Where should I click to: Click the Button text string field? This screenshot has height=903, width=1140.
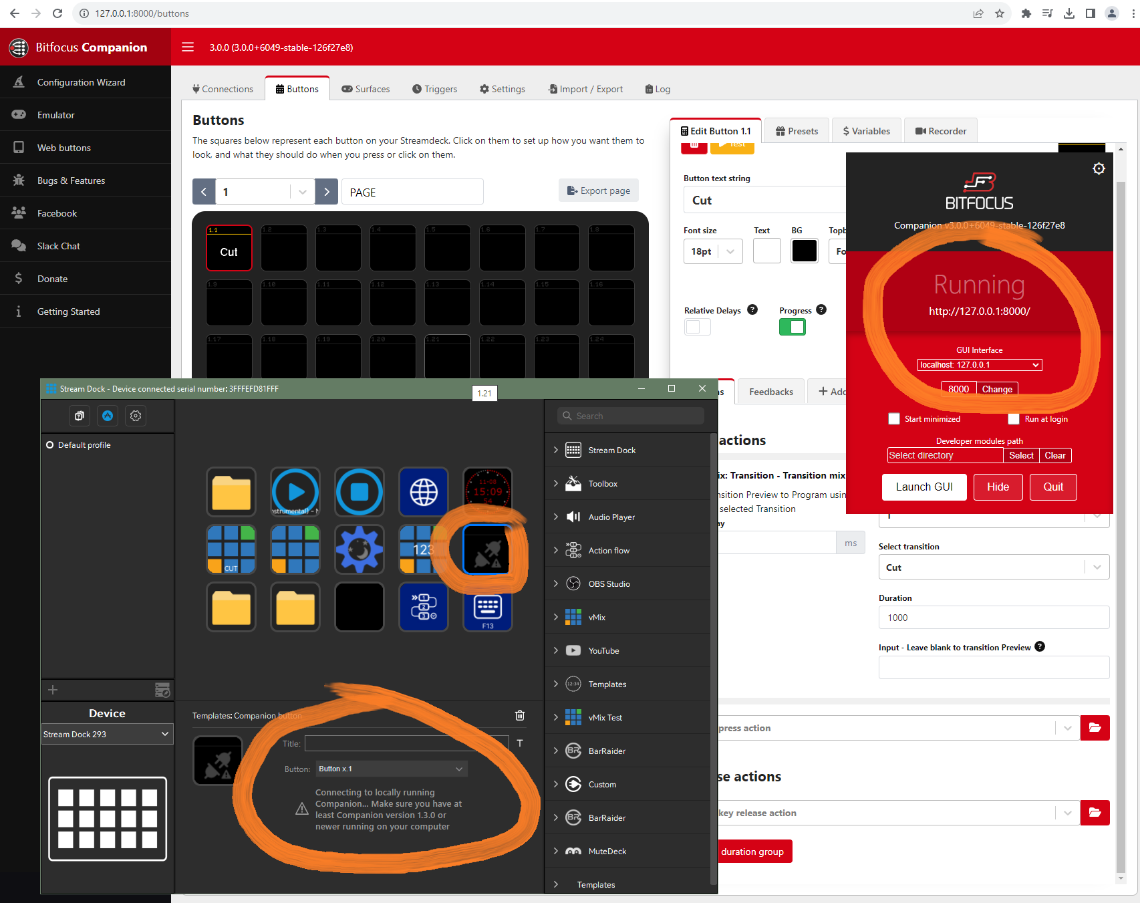(x=764, y=200)
